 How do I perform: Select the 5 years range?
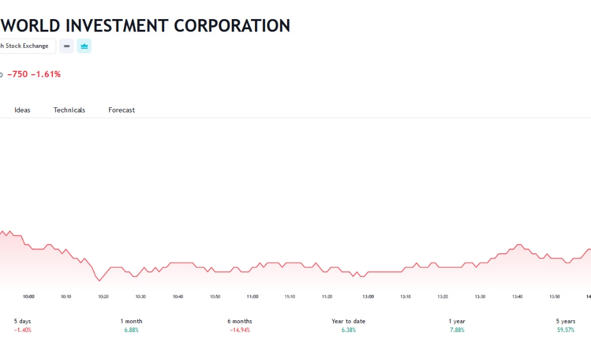566,325
